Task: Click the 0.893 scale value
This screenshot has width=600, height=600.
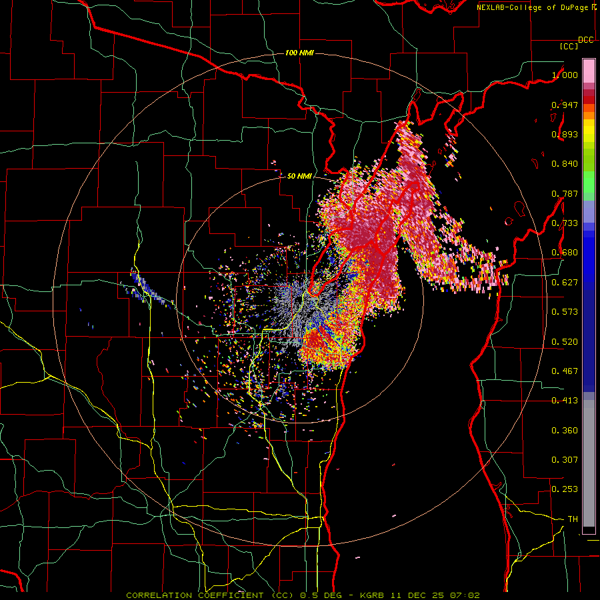Action: pos(565,134)
